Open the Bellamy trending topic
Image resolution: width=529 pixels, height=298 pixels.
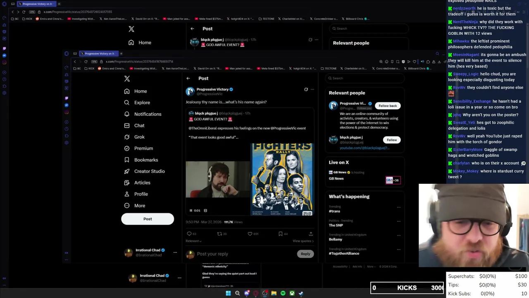tap(336, 239)
